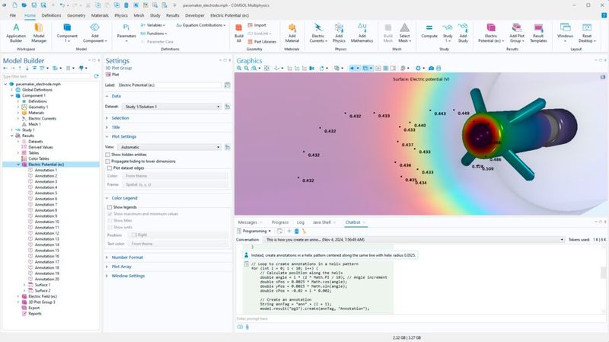Open the Parameters tool in the ribbon
Screen dimensions: 609x342
click(126, 33)
